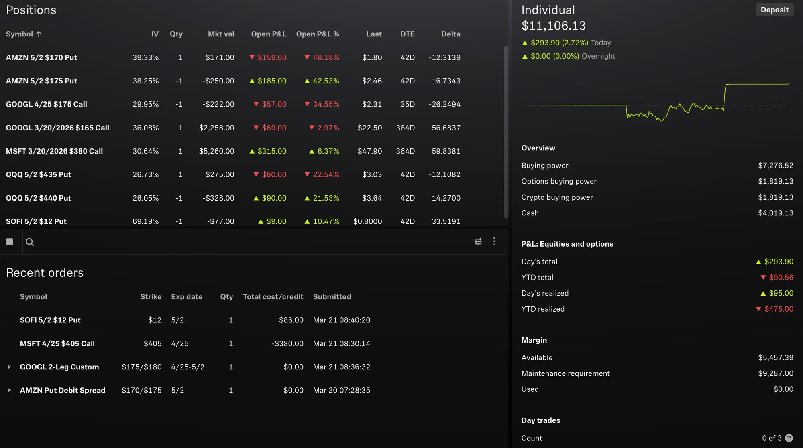The image size is (803, 448).
Task: Click the $11,106.13 account balance
Action: pyautogui.click(x=554, y=26)
